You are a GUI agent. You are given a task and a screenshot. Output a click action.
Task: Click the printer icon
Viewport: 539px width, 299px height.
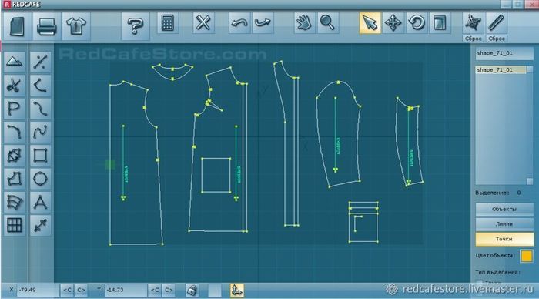point(47,25)
